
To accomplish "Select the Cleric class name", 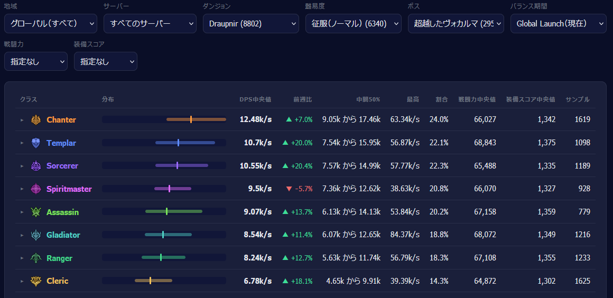I will point(57,281).
